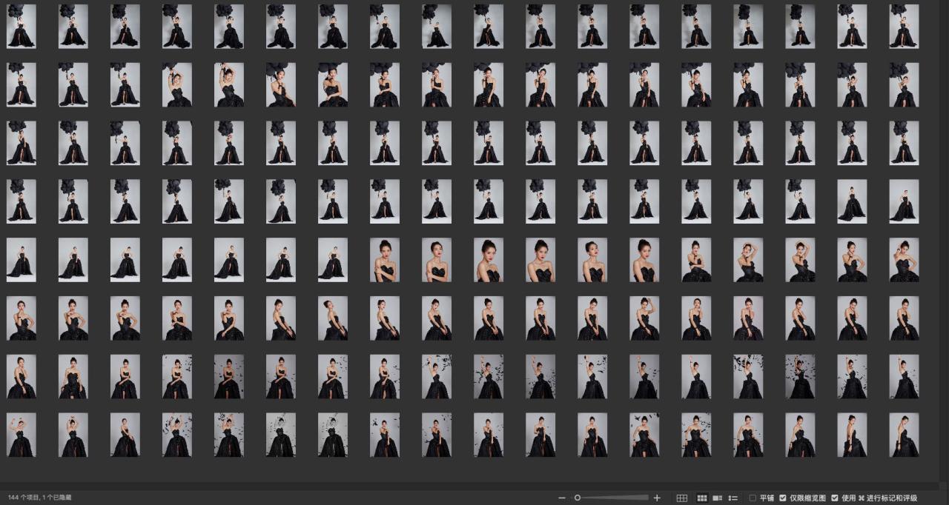The height and width of the screenshot is (505, 949).
Task: Switch to details view with thumbnails
Action: tap(717, 498)
